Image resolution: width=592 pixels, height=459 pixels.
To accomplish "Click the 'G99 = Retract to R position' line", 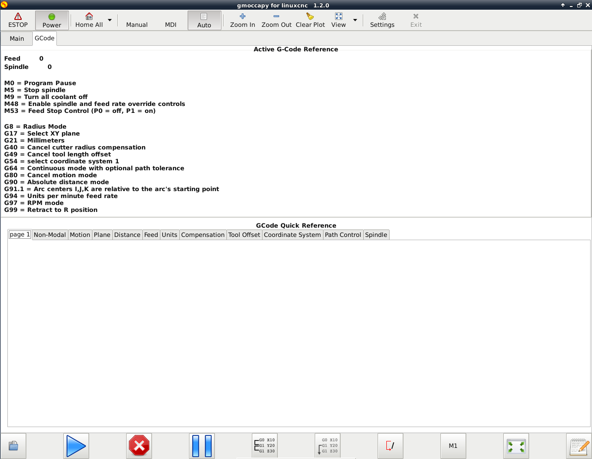I will tap(51, 210).
